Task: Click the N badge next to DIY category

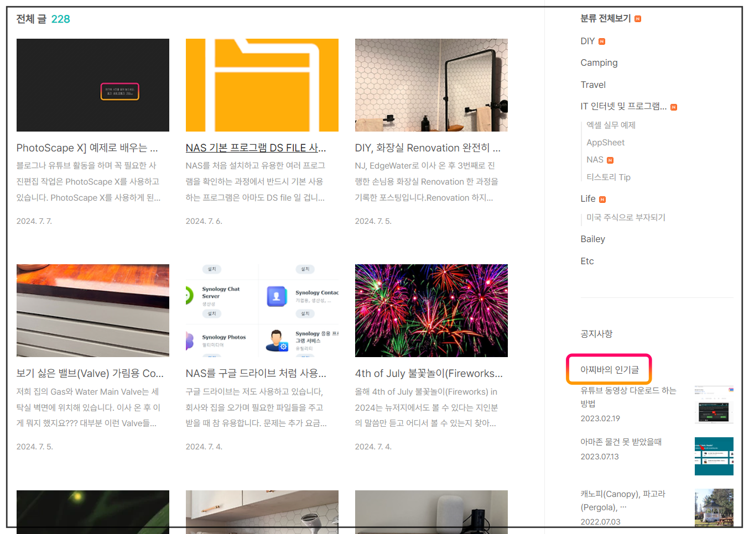Action: pos(602,41)
